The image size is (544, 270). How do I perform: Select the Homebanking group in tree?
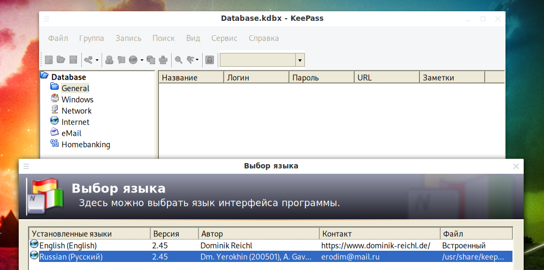(x=86, y=144)
